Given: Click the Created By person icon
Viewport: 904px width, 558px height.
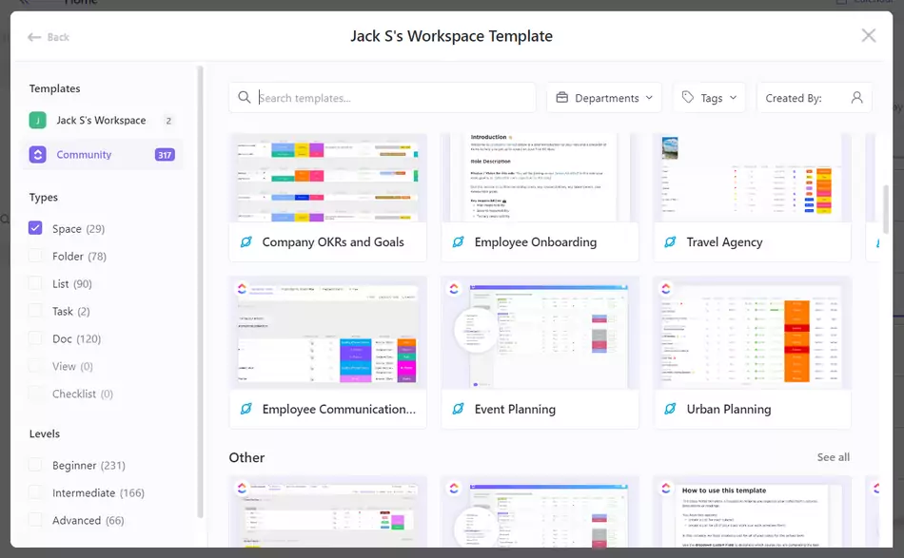Looking at the screenshot, I should [x=856, y=97].
